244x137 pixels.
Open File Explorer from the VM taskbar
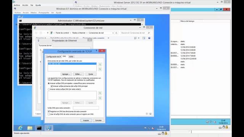pos(30,128)
